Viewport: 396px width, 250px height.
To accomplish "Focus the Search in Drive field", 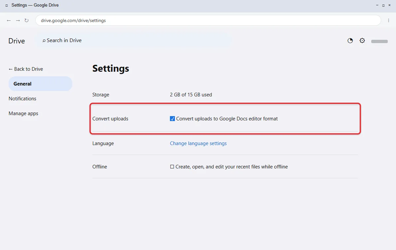I will (x=133, y=40).
